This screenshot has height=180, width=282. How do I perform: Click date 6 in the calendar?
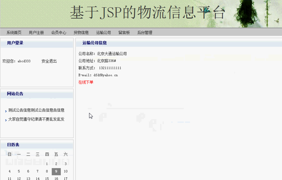point(28,171)
